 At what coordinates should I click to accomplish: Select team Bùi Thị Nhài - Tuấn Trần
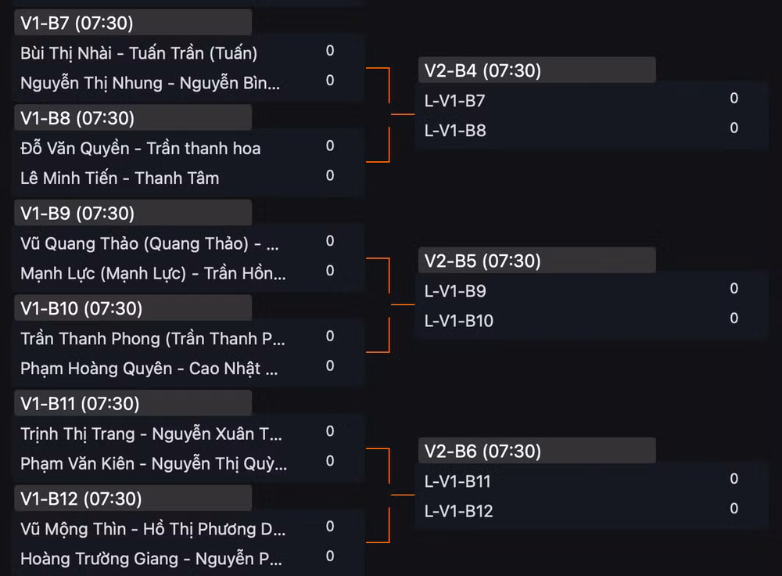pos(187,53)
